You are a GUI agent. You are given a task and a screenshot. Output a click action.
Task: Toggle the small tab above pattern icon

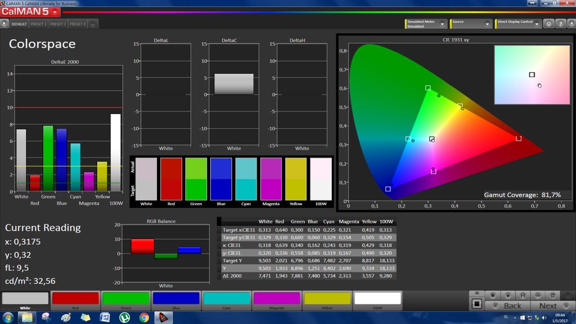[477, 293]
